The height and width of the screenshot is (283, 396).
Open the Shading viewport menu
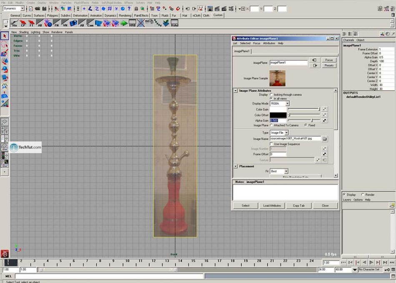pyautogui.click(x=23, y=32)
